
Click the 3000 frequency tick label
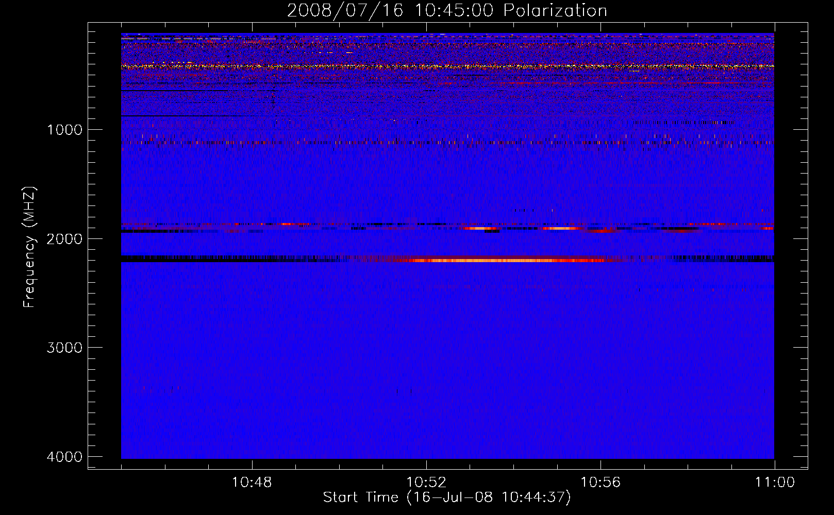click(64, 348)
